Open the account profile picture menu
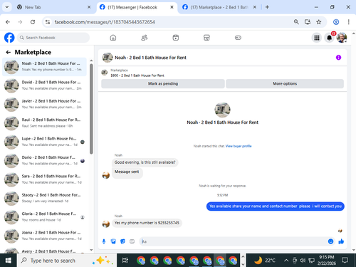Viewport: 356px width, 267px height. (x=342, y=38)
